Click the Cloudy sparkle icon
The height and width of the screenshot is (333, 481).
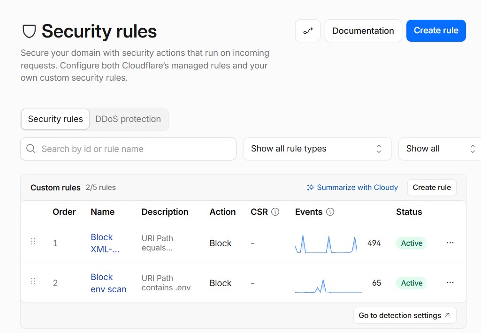click(310, 187)
